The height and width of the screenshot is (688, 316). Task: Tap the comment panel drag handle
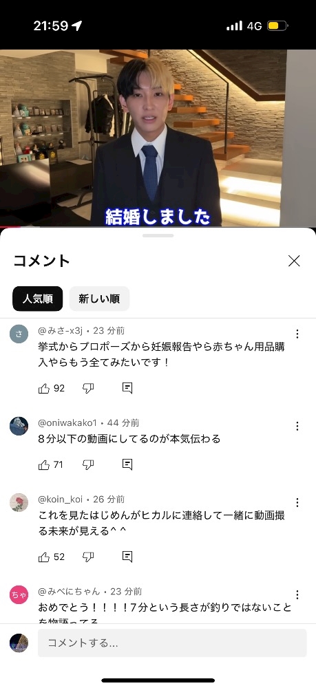point(158,235)
